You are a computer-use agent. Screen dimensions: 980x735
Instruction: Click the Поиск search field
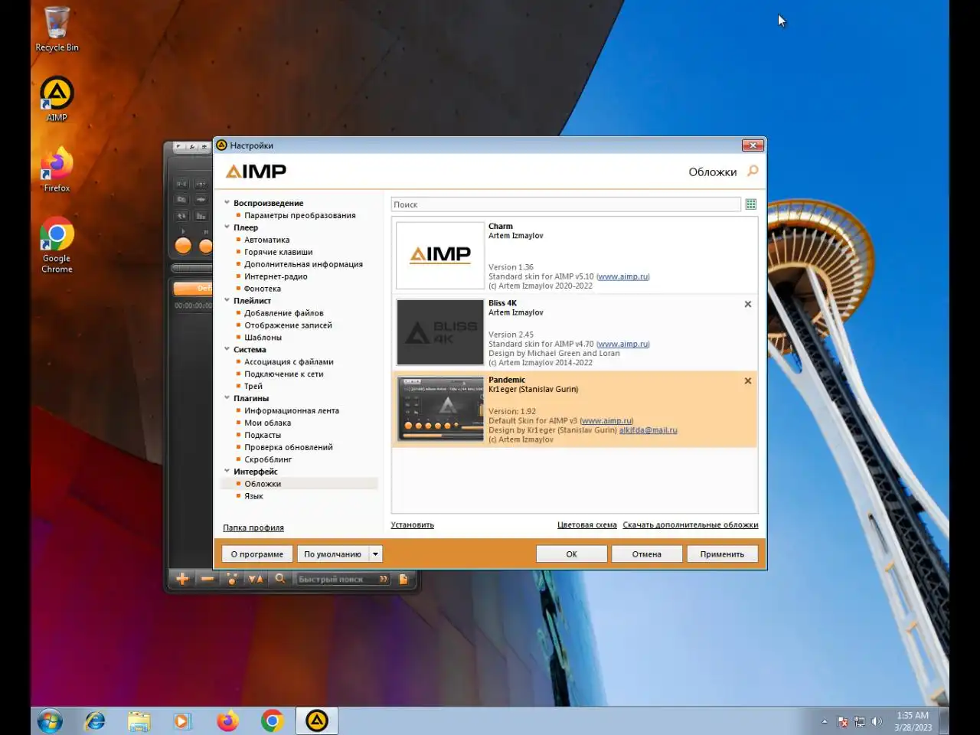[x=566, y=204]
